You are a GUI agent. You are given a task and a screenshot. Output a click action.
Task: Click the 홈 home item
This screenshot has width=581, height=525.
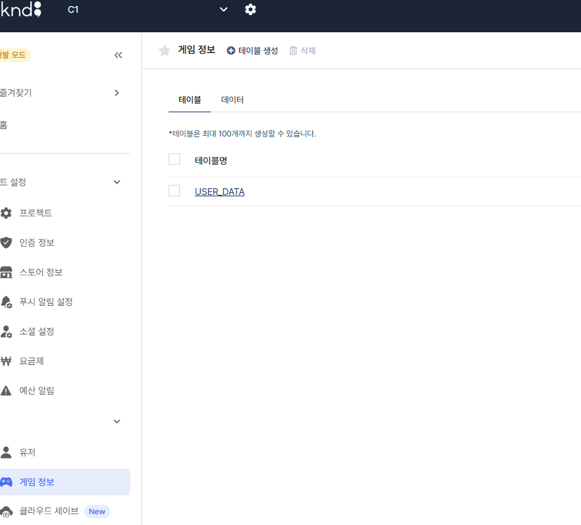click(4, 125)
